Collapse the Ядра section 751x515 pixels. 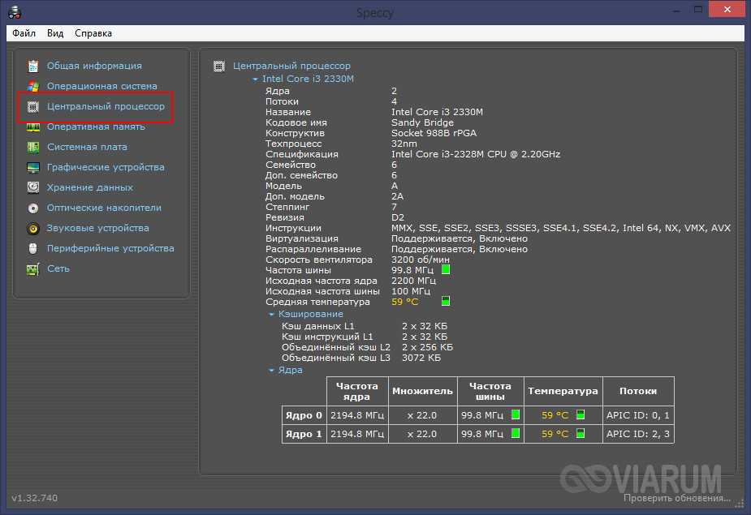(x=271, y=370)
